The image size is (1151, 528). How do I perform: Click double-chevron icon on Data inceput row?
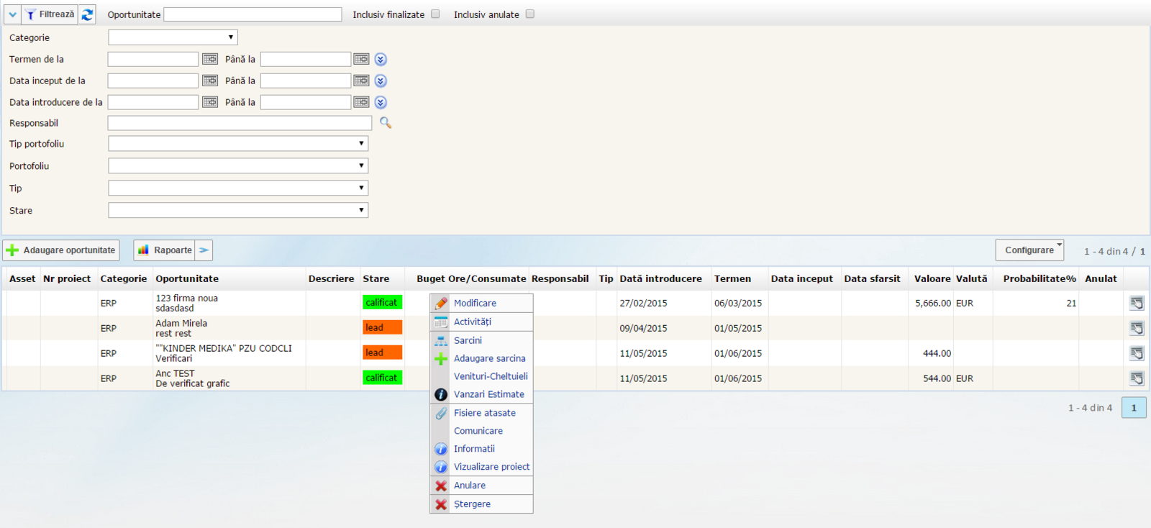pos(381,81)
